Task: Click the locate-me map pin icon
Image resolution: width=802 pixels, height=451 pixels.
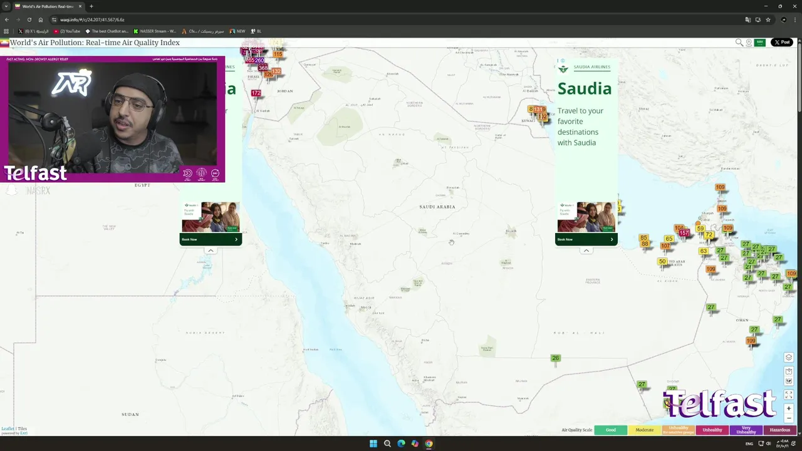Action: pyautogui.click(x=749, y=43)
